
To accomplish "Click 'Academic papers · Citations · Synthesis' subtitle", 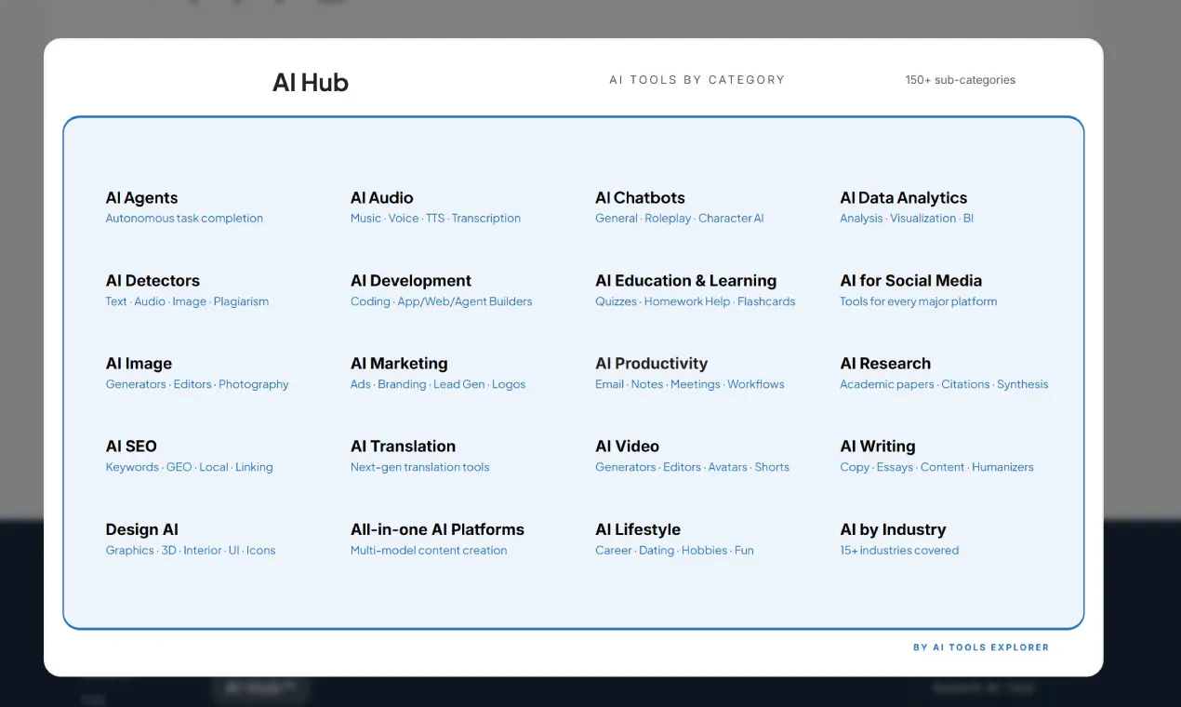I will 944,384.
